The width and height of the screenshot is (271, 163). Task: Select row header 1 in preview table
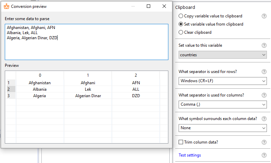tap(11, 83)
